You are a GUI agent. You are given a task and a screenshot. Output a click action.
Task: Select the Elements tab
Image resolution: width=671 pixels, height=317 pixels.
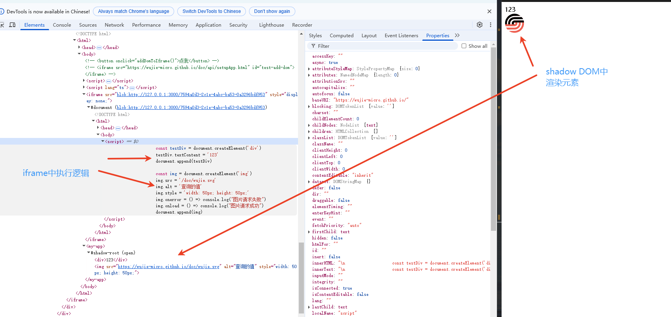pyautogui.click(x=35, y=25)
